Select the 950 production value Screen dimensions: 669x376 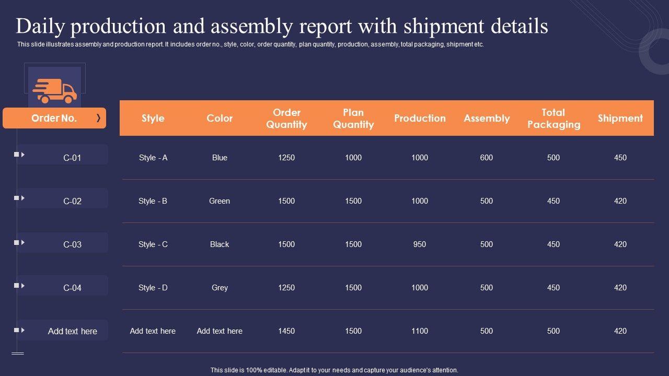coord(420,244)
